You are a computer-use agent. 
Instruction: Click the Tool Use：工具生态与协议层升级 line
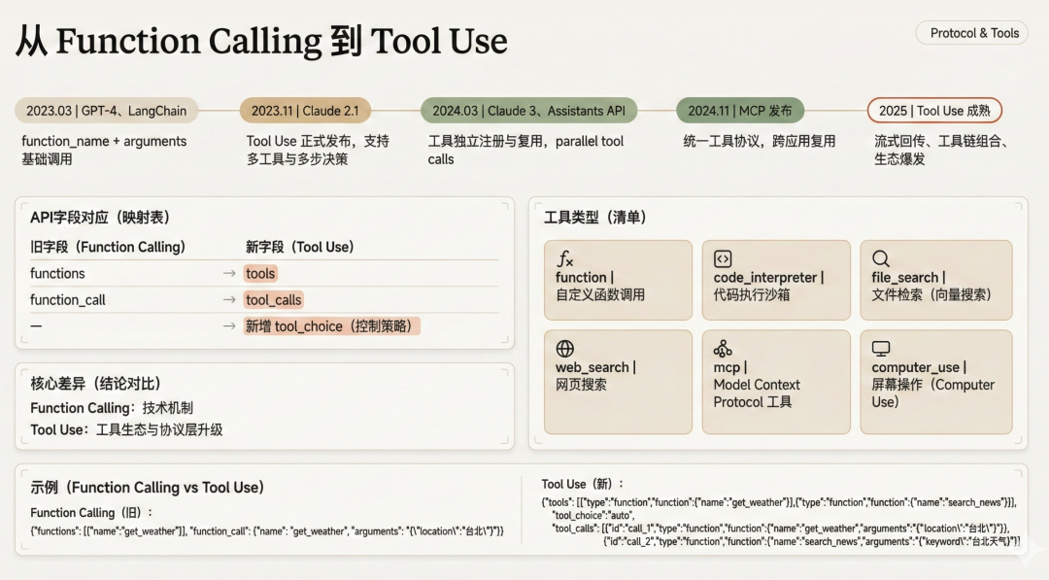(126, 429)
